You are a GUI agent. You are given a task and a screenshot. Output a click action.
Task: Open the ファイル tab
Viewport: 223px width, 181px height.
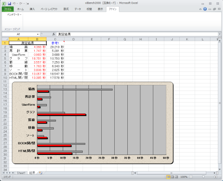[x=8, y=9]
